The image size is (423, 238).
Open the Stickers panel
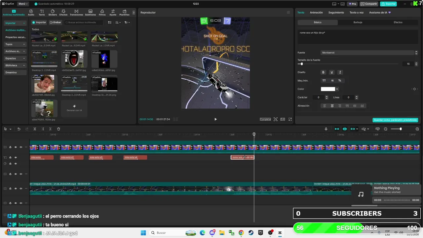pyautogui.click(x=53, y=13)
